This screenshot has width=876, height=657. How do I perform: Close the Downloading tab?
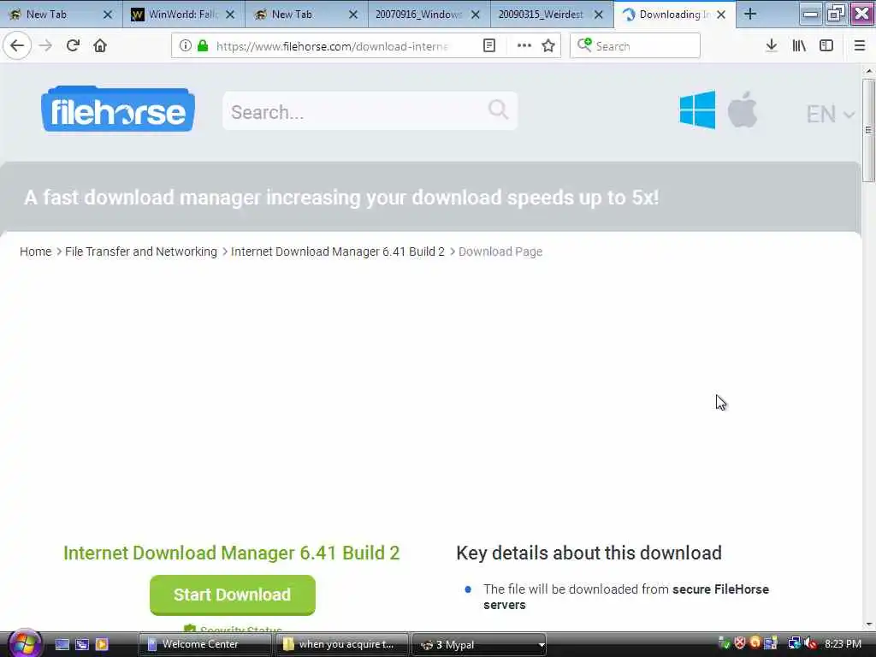click(x=721, y=15)
